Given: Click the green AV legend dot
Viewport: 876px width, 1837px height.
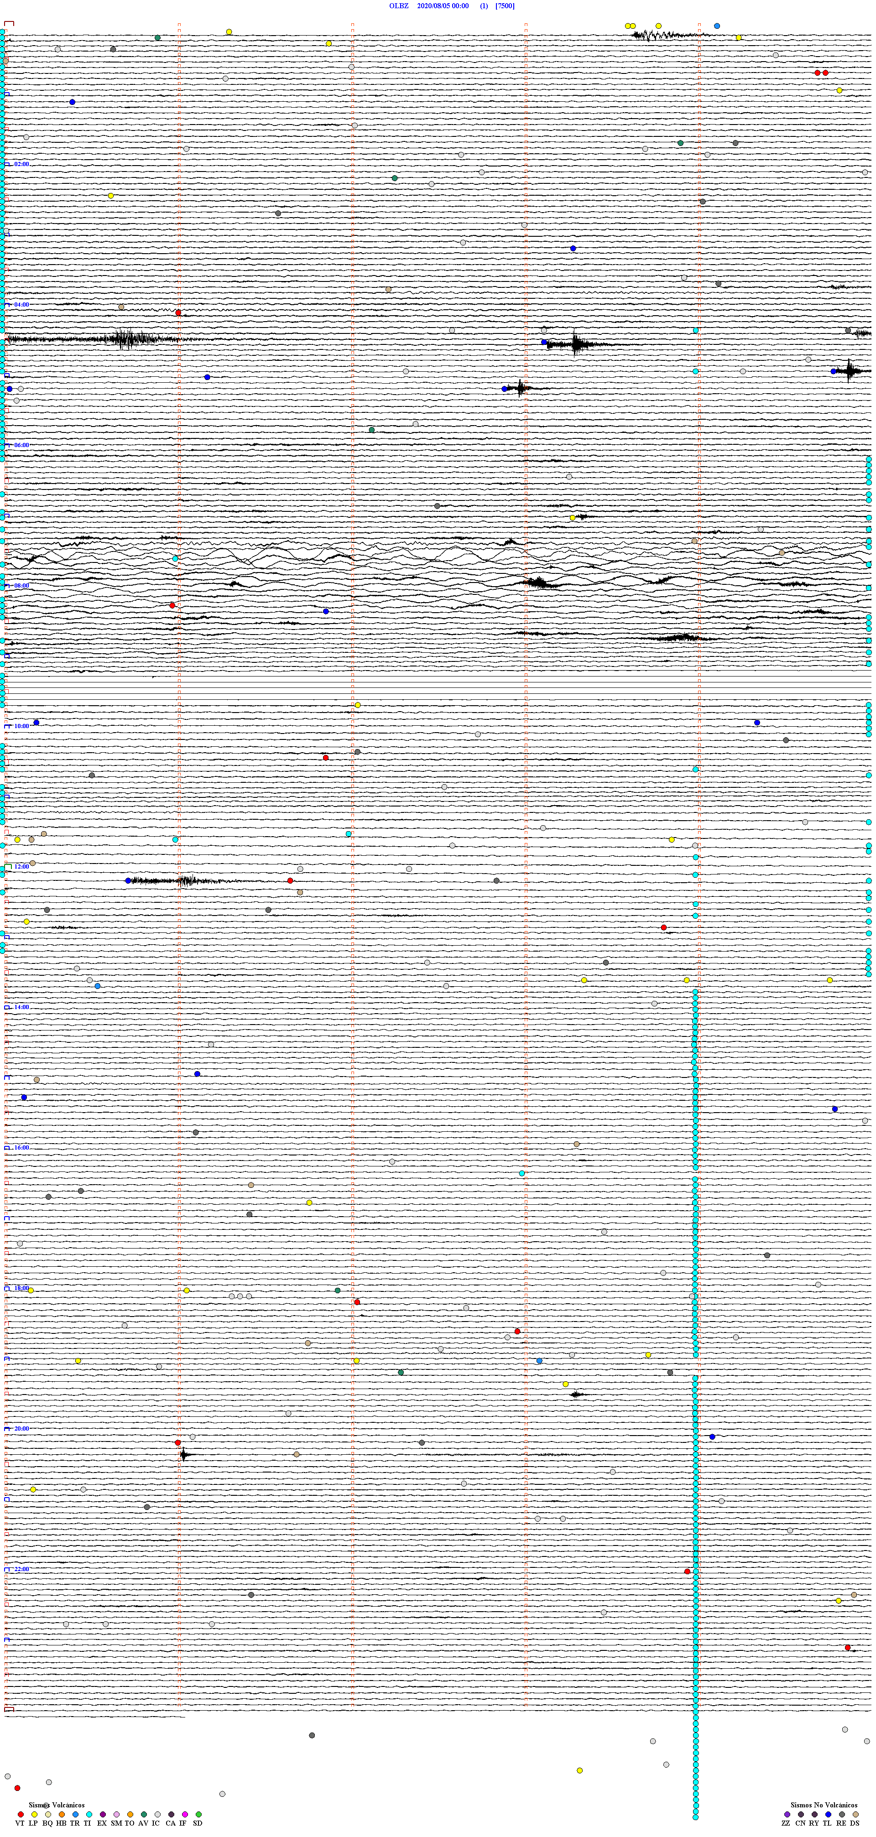Looking at the screenshot, I should click(144, 1814).
